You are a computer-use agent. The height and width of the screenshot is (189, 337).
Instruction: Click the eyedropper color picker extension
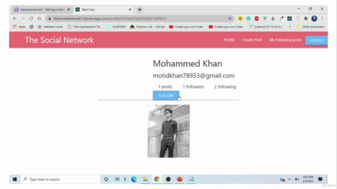[281, 19]
